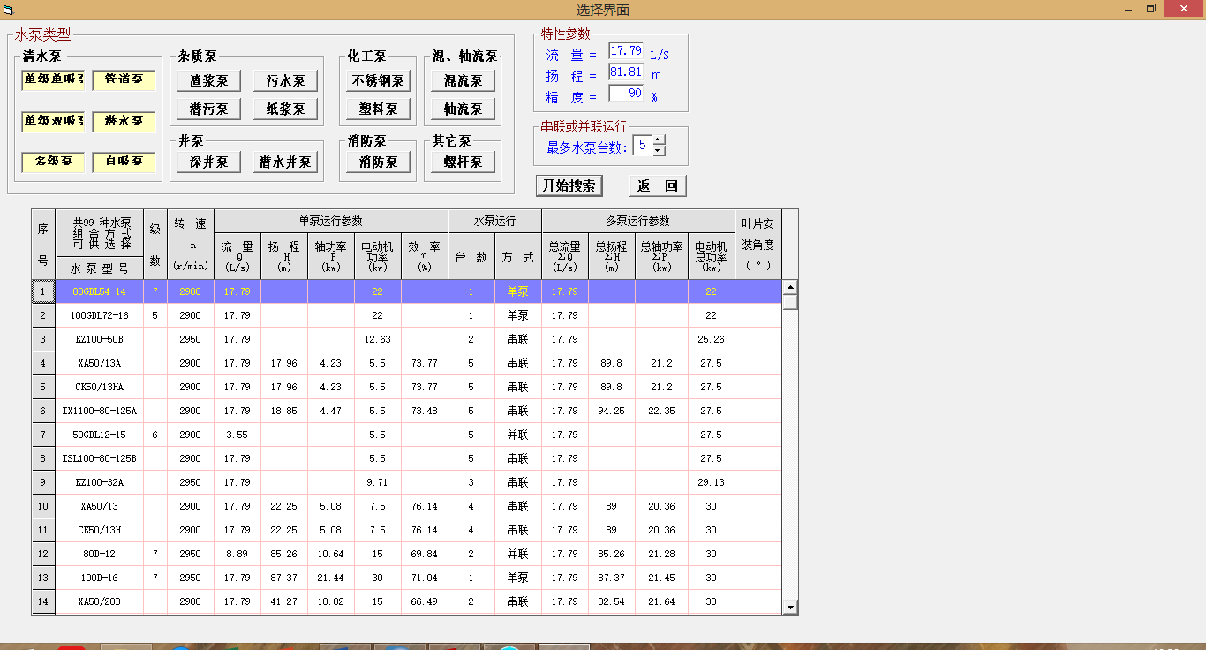Choose the 潜水井泵 well pump
This screenshot has width=1206, height=650.
(285, 162)
